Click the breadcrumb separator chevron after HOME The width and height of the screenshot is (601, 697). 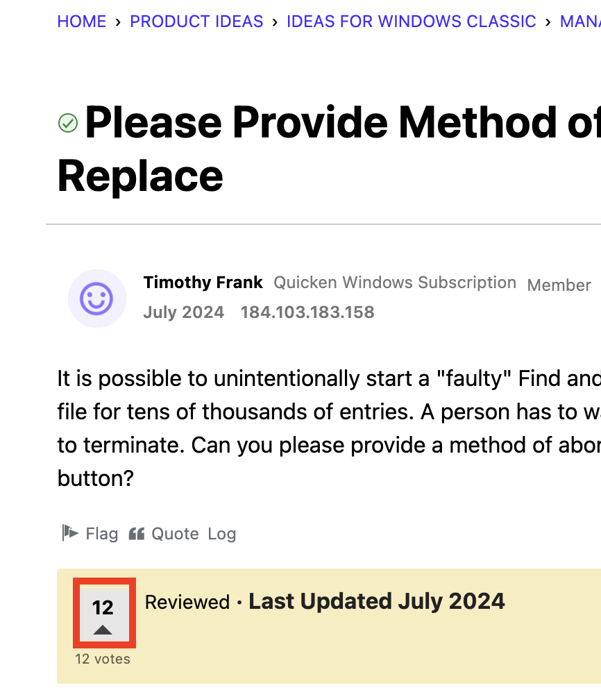tap(118, 22)
